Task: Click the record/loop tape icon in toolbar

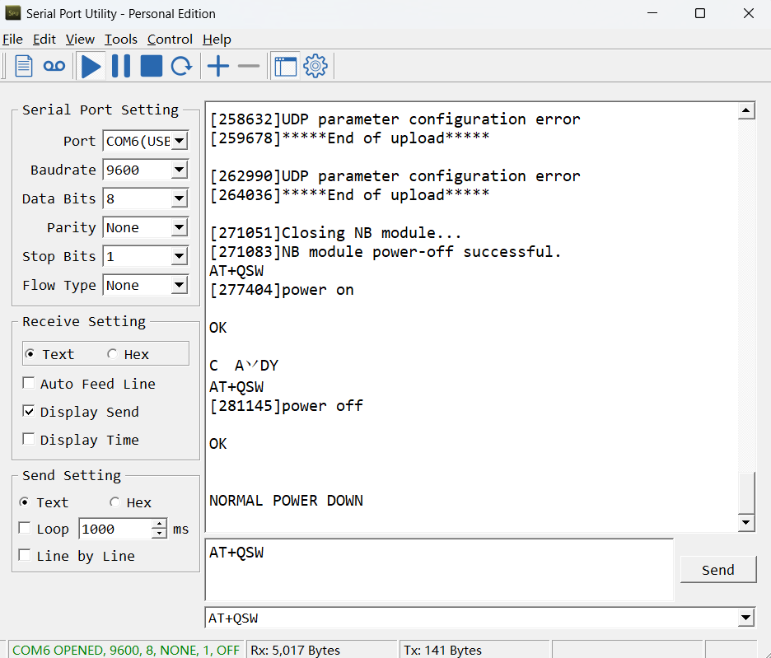Action: click(x=54, y=66)
